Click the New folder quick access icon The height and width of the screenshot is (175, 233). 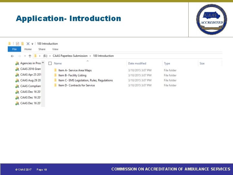(22, 44)
